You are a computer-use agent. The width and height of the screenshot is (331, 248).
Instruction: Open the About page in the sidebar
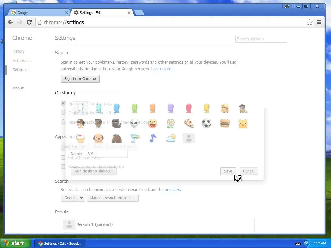18,88
